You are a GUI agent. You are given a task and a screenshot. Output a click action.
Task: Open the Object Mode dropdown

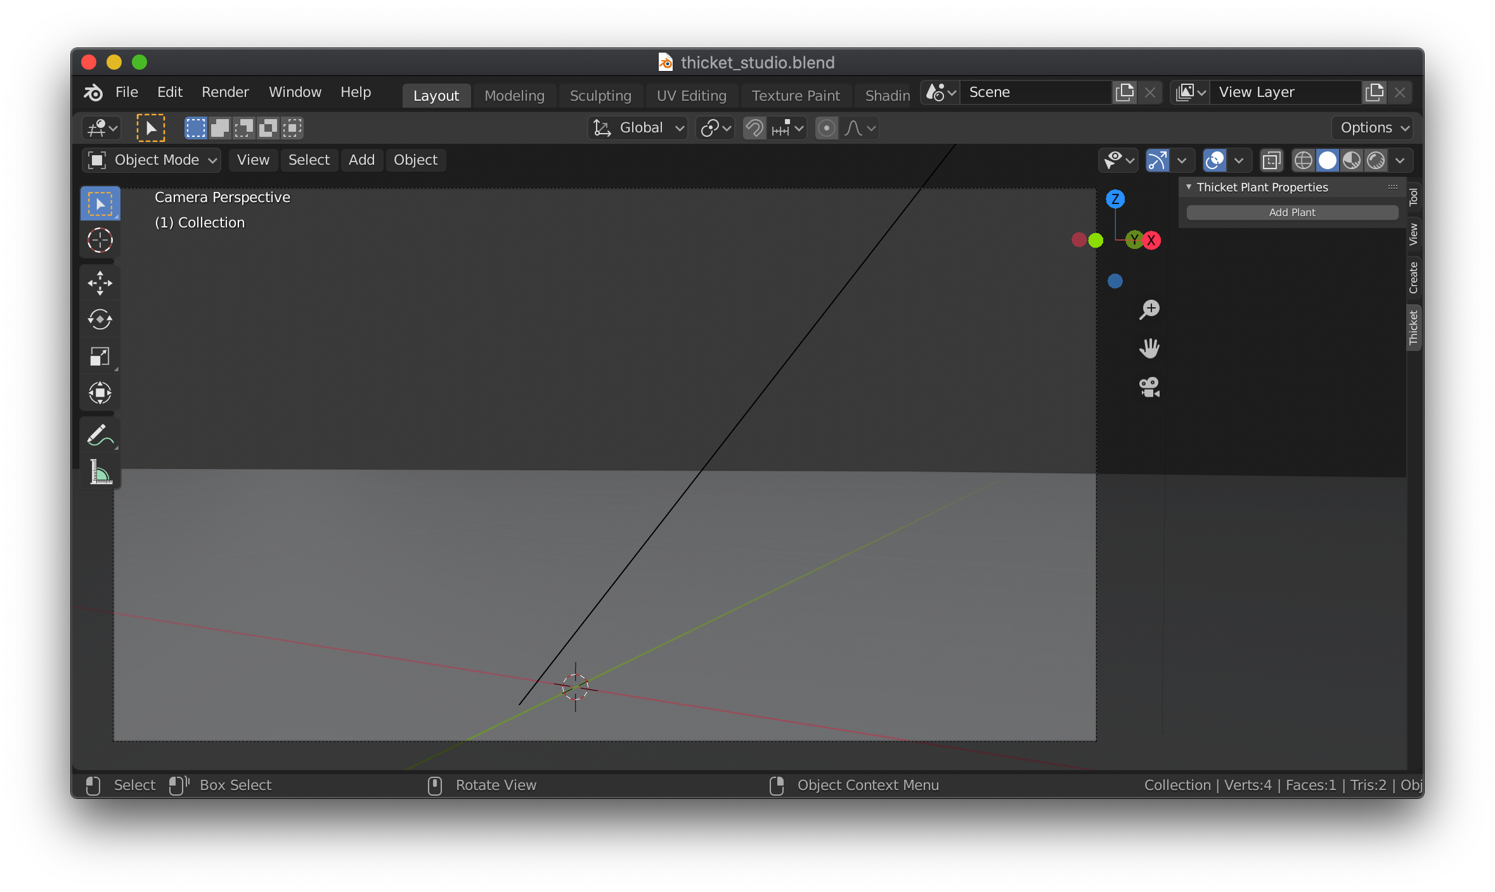[x=152, y=160]
